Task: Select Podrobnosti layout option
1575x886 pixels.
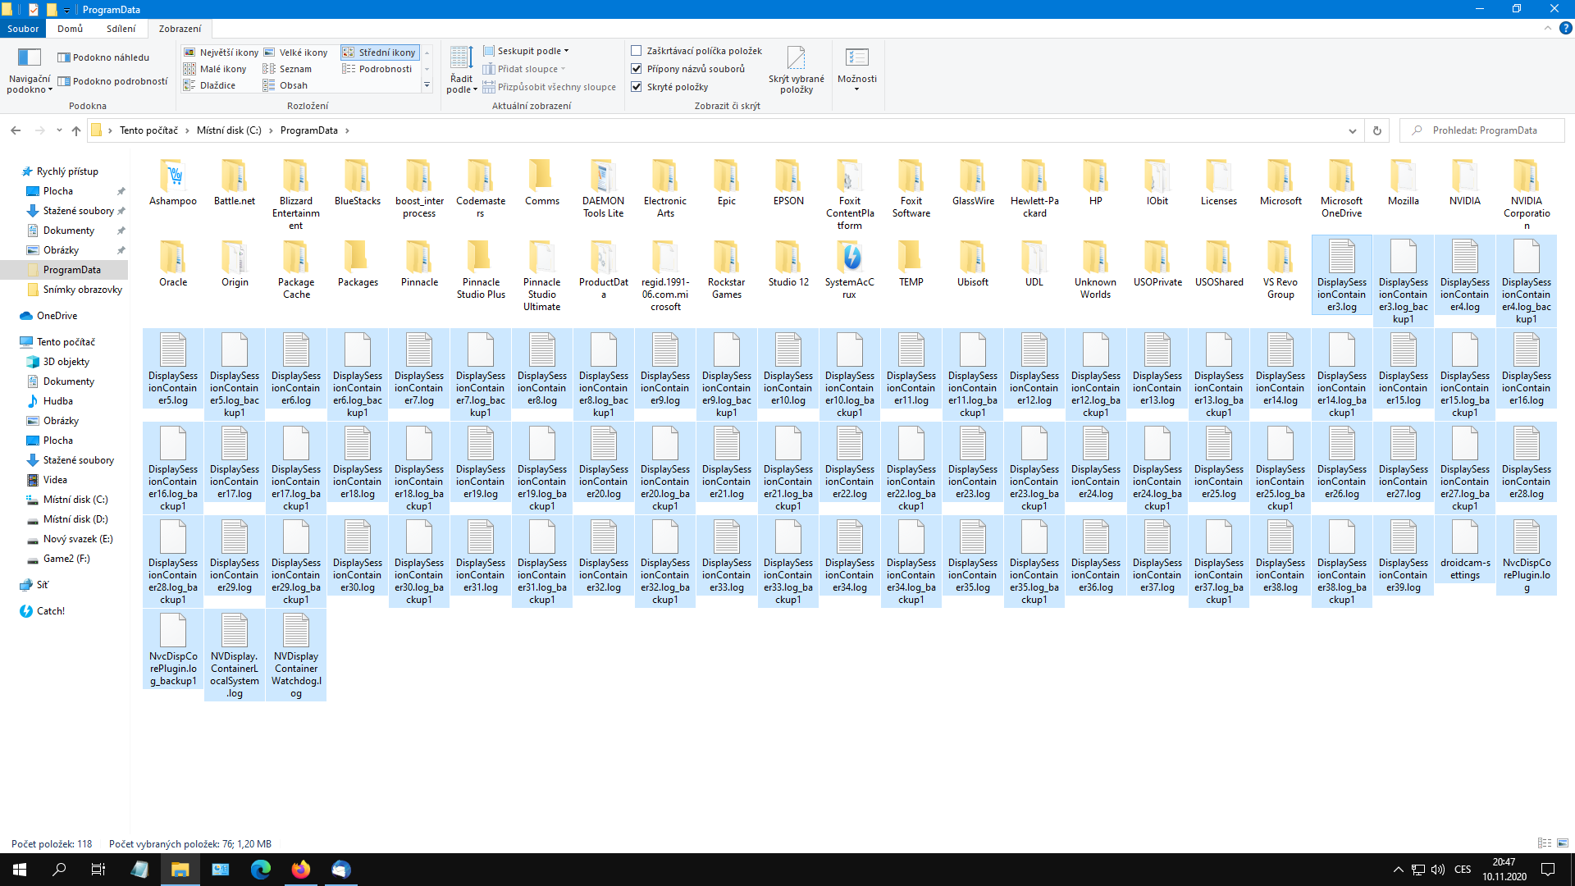Action: (377, 69)
